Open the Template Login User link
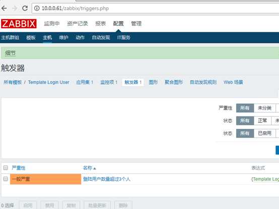 point(48,82)
